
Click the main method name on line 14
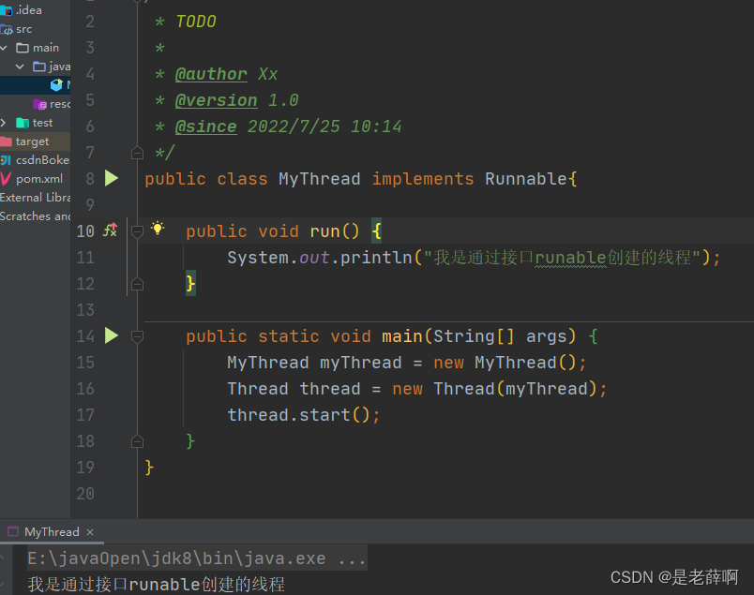(x=402, y=336)
